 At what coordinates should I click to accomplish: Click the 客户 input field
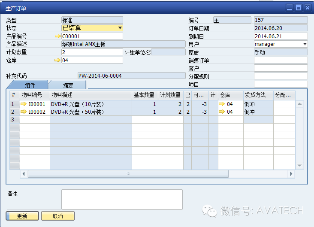(281, 68)
